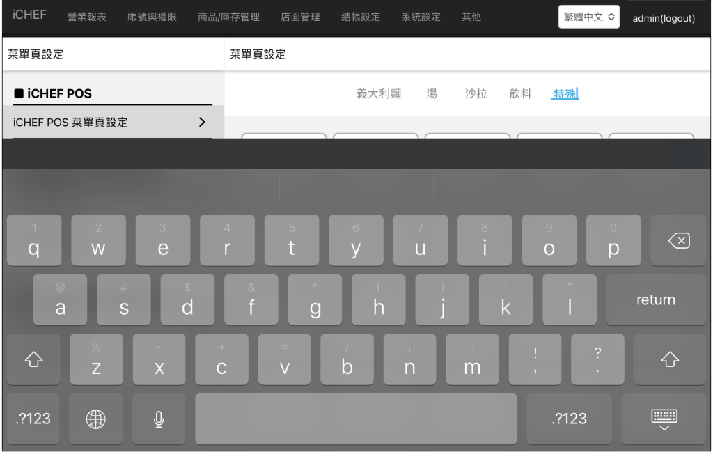The image size is (713, 452).
Task: Open the 商品/庫存管理 menu
Action: pos(228,17)
